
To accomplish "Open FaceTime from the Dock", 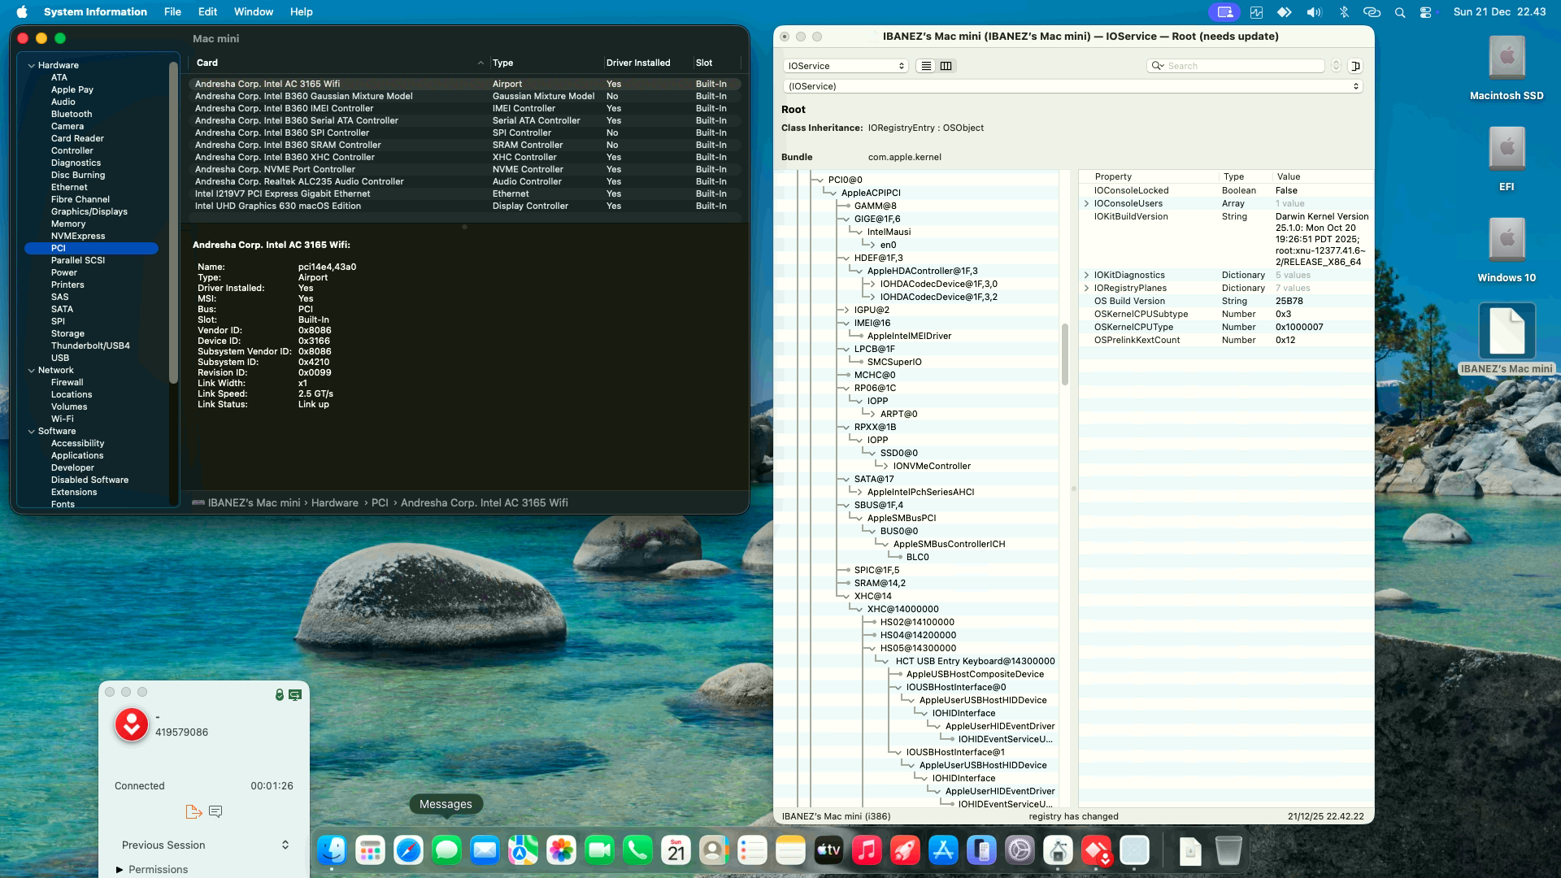I will 599,850.
